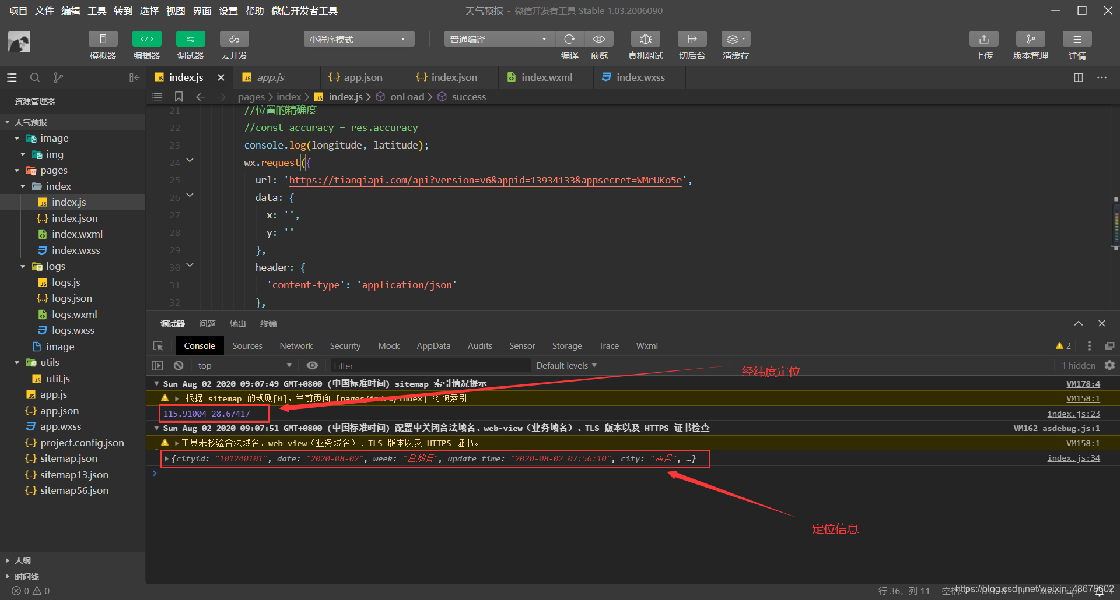Toggle the simulator (模拟器) panel
The image size is (1120, 600).
[x=103, y=39]
